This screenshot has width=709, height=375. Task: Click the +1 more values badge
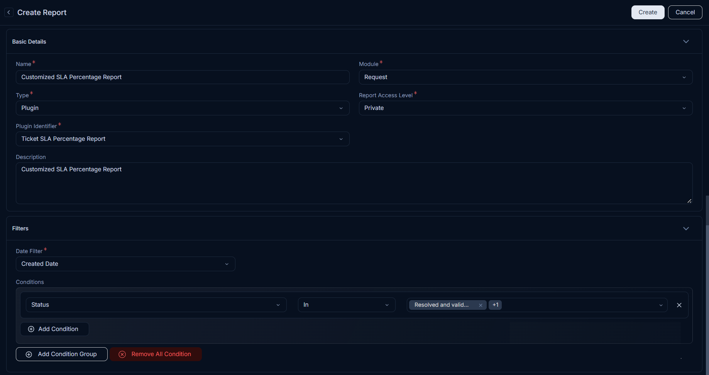tap(495, 305)
